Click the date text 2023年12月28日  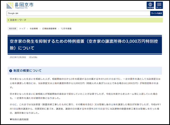(x=18, y=57)
